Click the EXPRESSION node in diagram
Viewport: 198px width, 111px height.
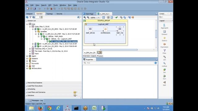(105, 29)
